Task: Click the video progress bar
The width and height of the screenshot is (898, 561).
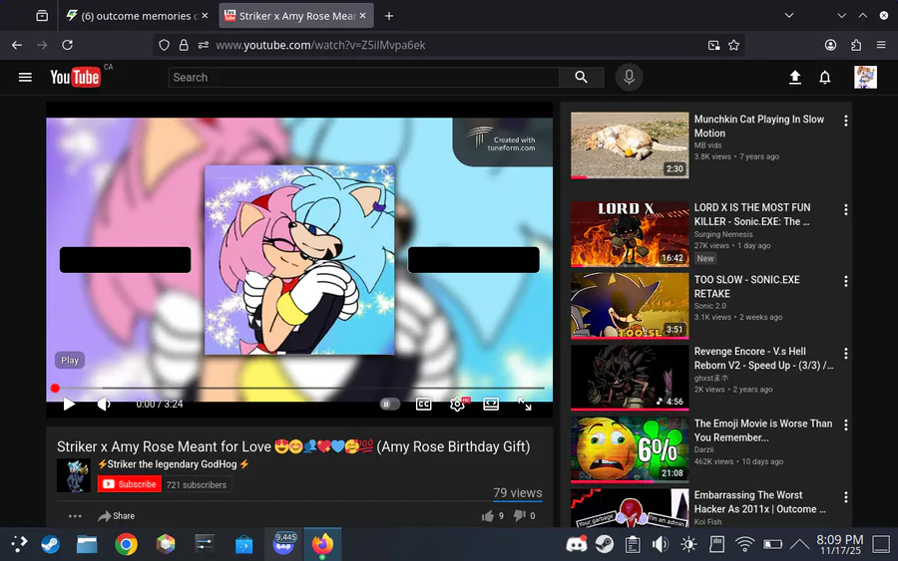Action: point(299,389)
